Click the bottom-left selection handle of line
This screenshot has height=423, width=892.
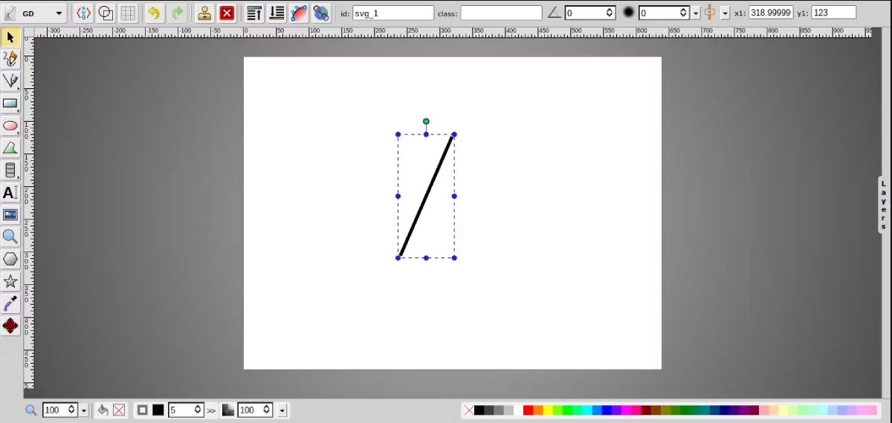coord(398,258)
